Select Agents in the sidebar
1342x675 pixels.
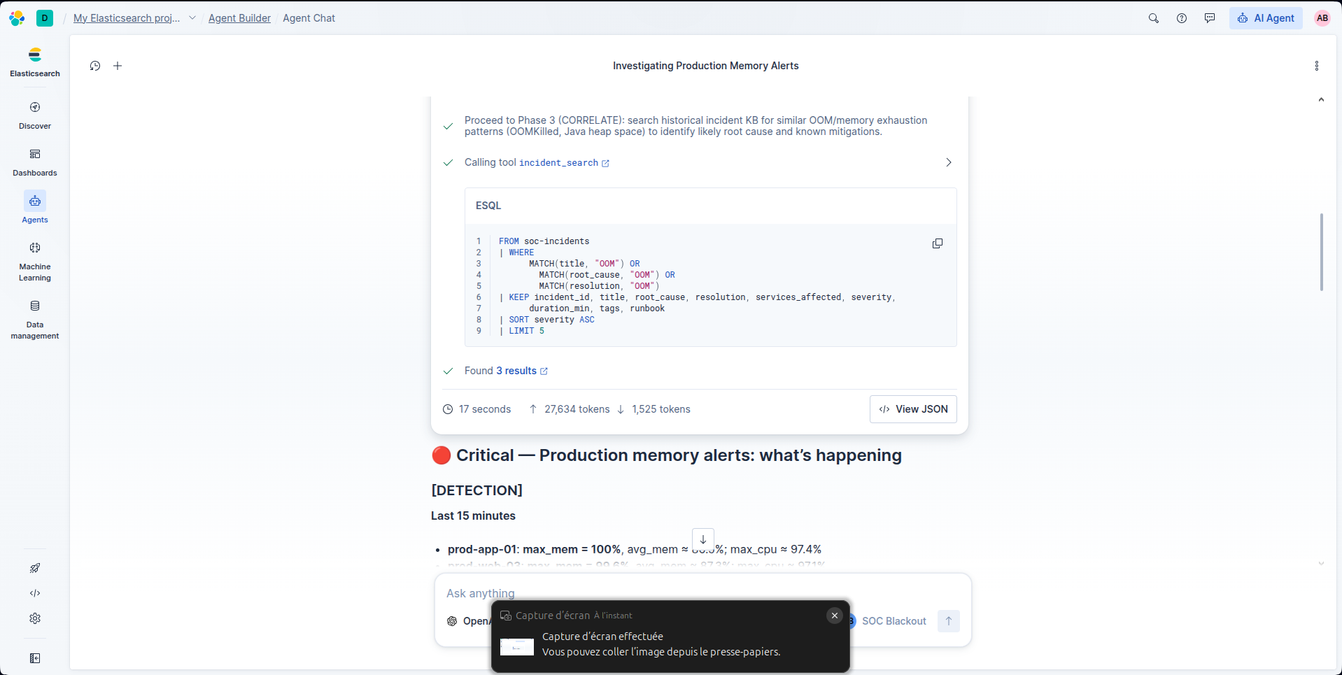pyautogui.click(x=35, y=208)
